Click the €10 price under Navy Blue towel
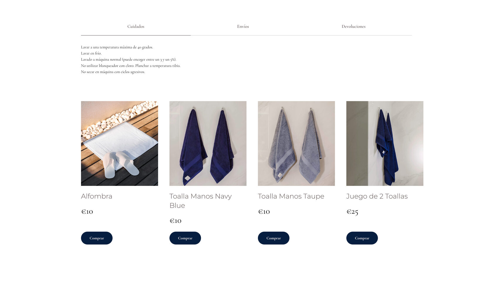Image resolution: width=493 pixels, height=281 pixels. click(x=175, y=221)
